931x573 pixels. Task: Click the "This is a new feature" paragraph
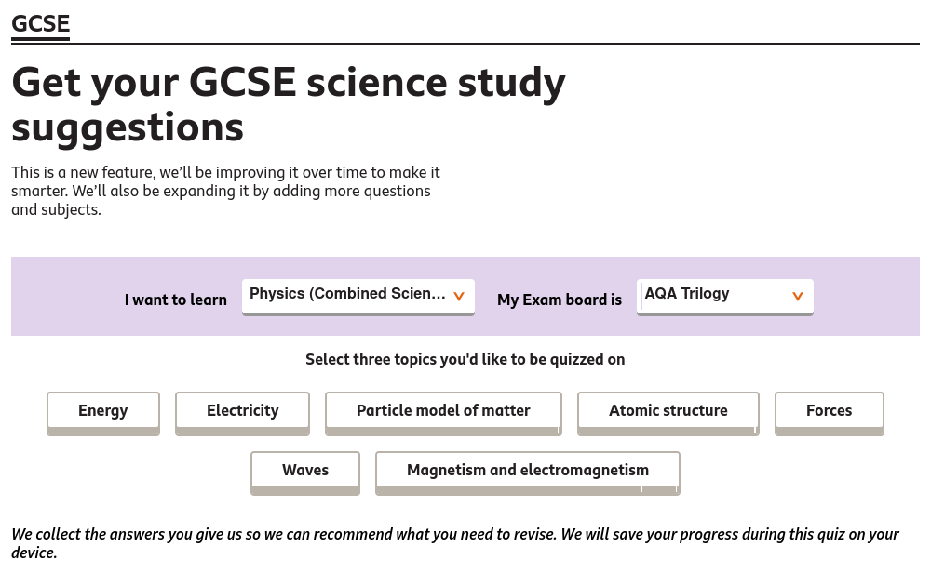pos(225,191)
